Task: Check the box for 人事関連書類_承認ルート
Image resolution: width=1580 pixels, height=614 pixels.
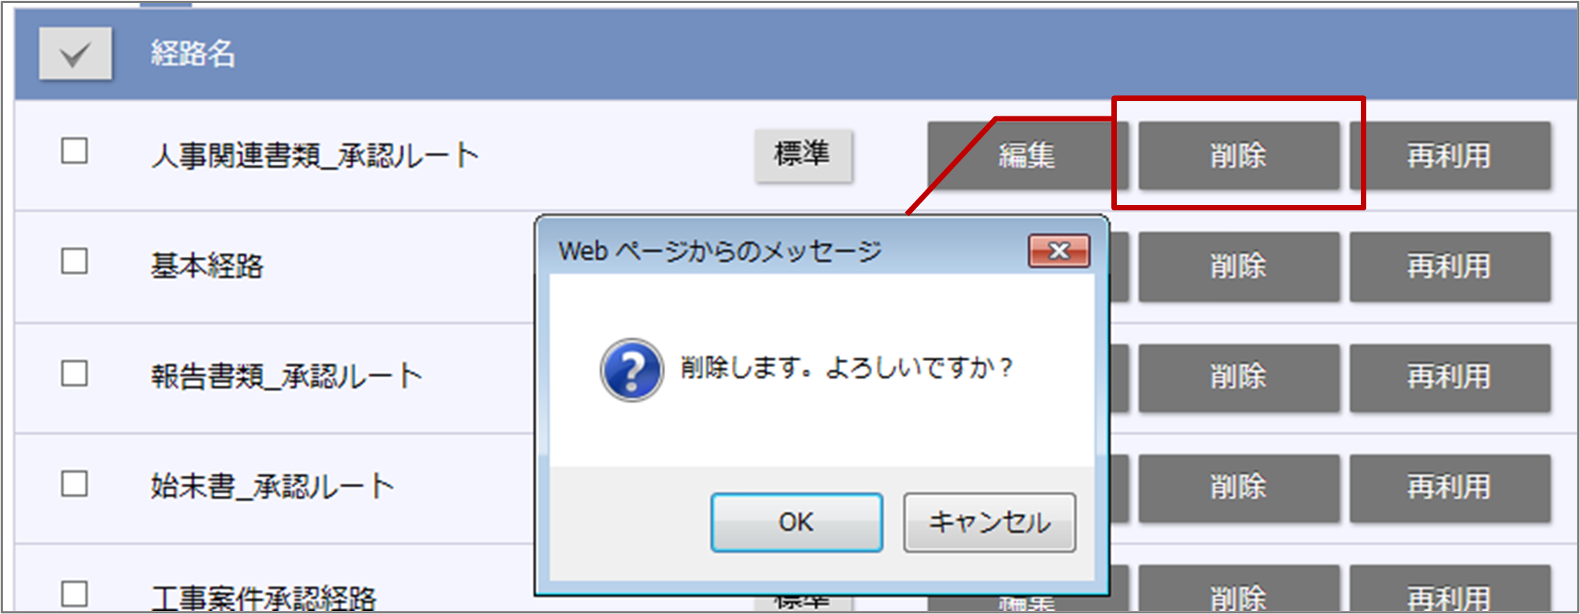Action: coord(75,151)
